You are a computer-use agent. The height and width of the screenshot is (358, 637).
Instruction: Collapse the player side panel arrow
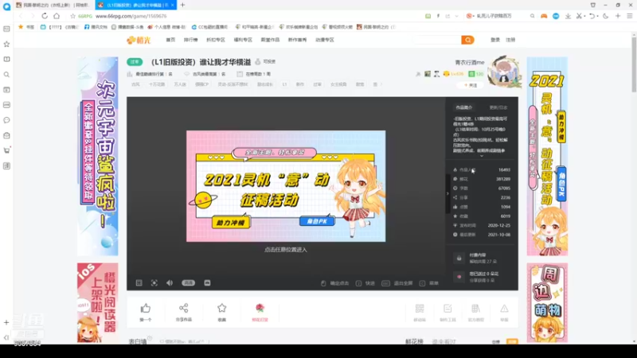(x=447, y=193)
